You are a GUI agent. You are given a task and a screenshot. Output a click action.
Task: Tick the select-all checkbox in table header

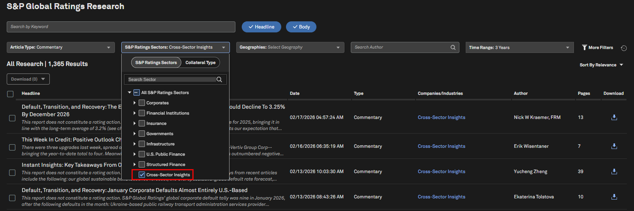[10, 94]
